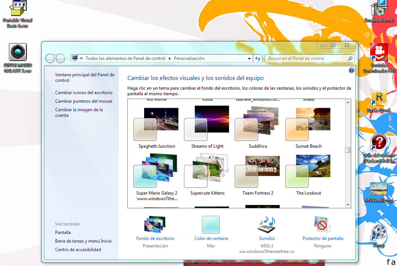
Task: Select Youtube Downloader HD desktop shortcut
Action: pos(379,58)
